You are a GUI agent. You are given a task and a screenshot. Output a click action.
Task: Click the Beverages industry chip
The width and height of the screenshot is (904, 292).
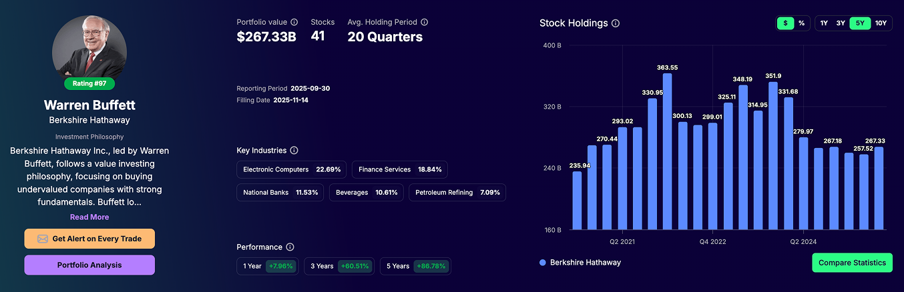click(x=367, y=193)
